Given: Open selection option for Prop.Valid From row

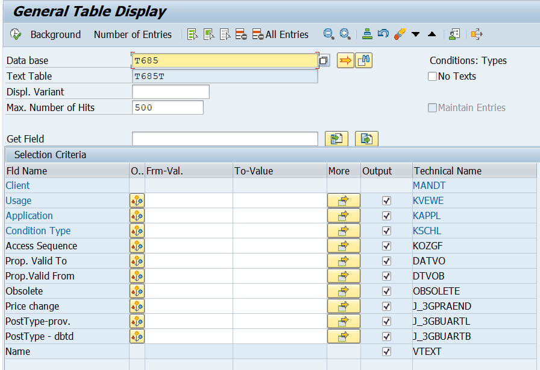Looking at the screenshot, I should [137, 276].
